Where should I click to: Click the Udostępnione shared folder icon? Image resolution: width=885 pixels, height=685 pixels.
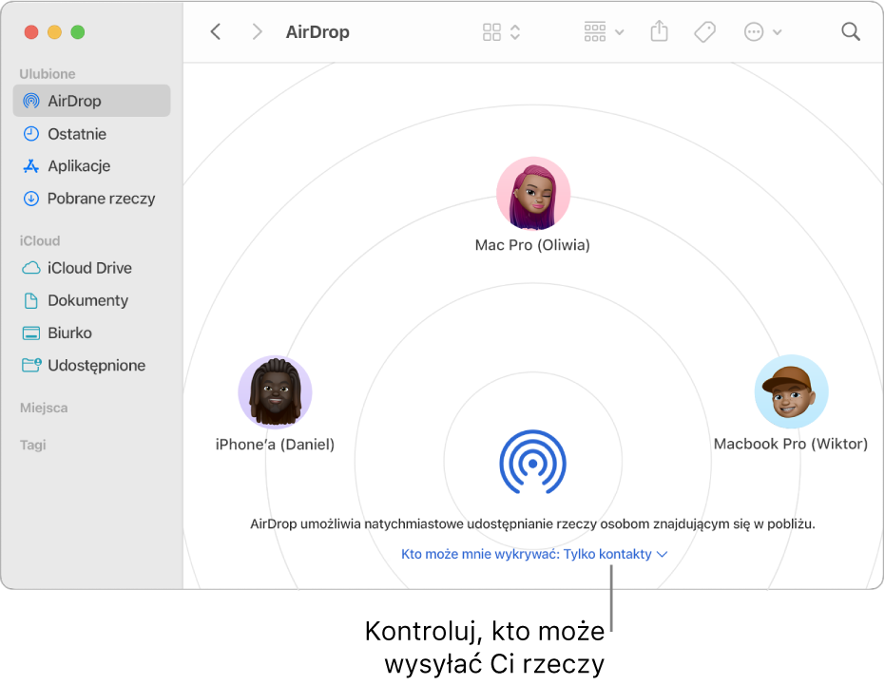(31, 365)
